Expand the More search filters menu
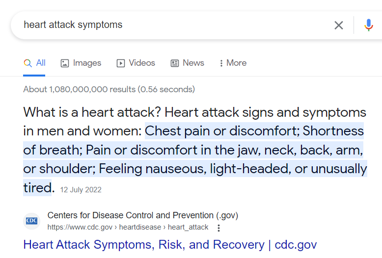Screen dimensions: 382x258 point(232,63)
